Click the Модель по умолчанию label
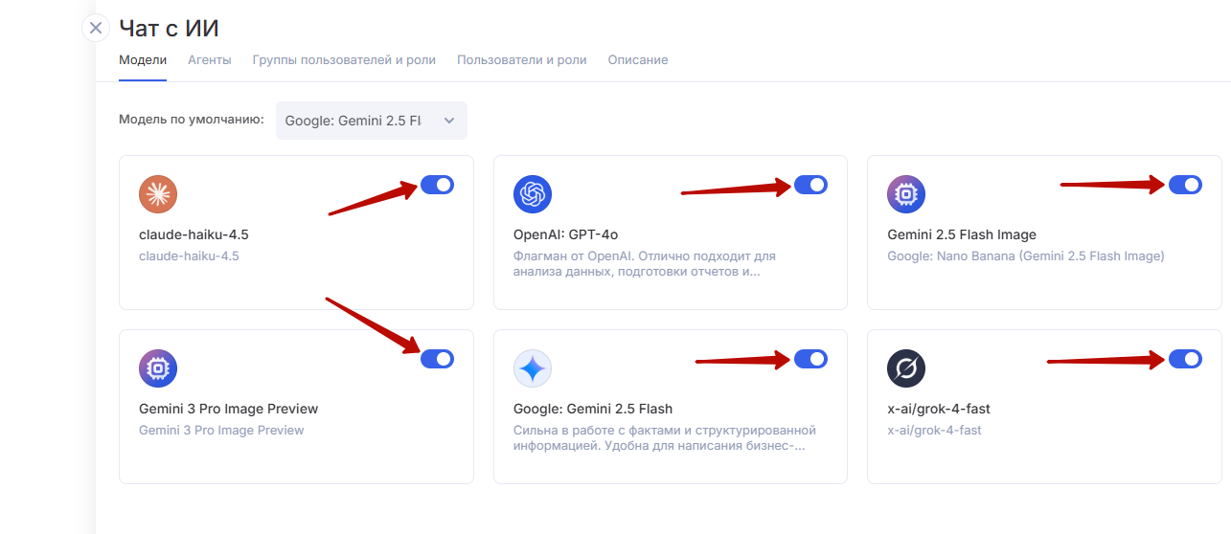 (x=192, y=120)
